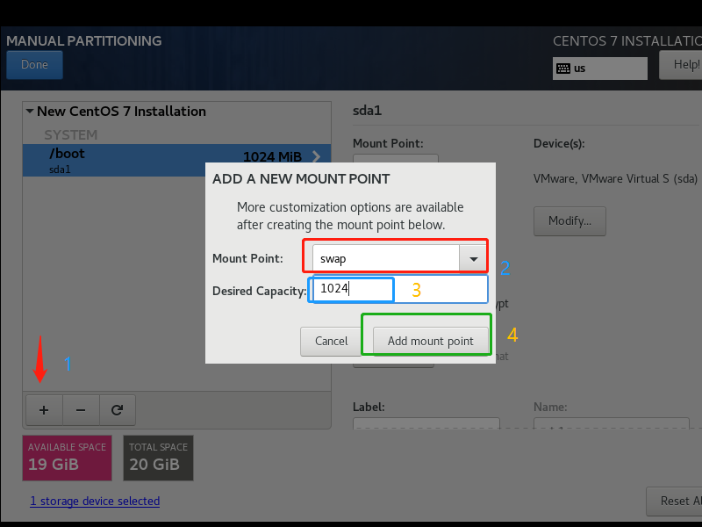Collapse the New CentOS 7 Installation tree
The width and height of the screenshot is (702, 527).
click(30, 111)
